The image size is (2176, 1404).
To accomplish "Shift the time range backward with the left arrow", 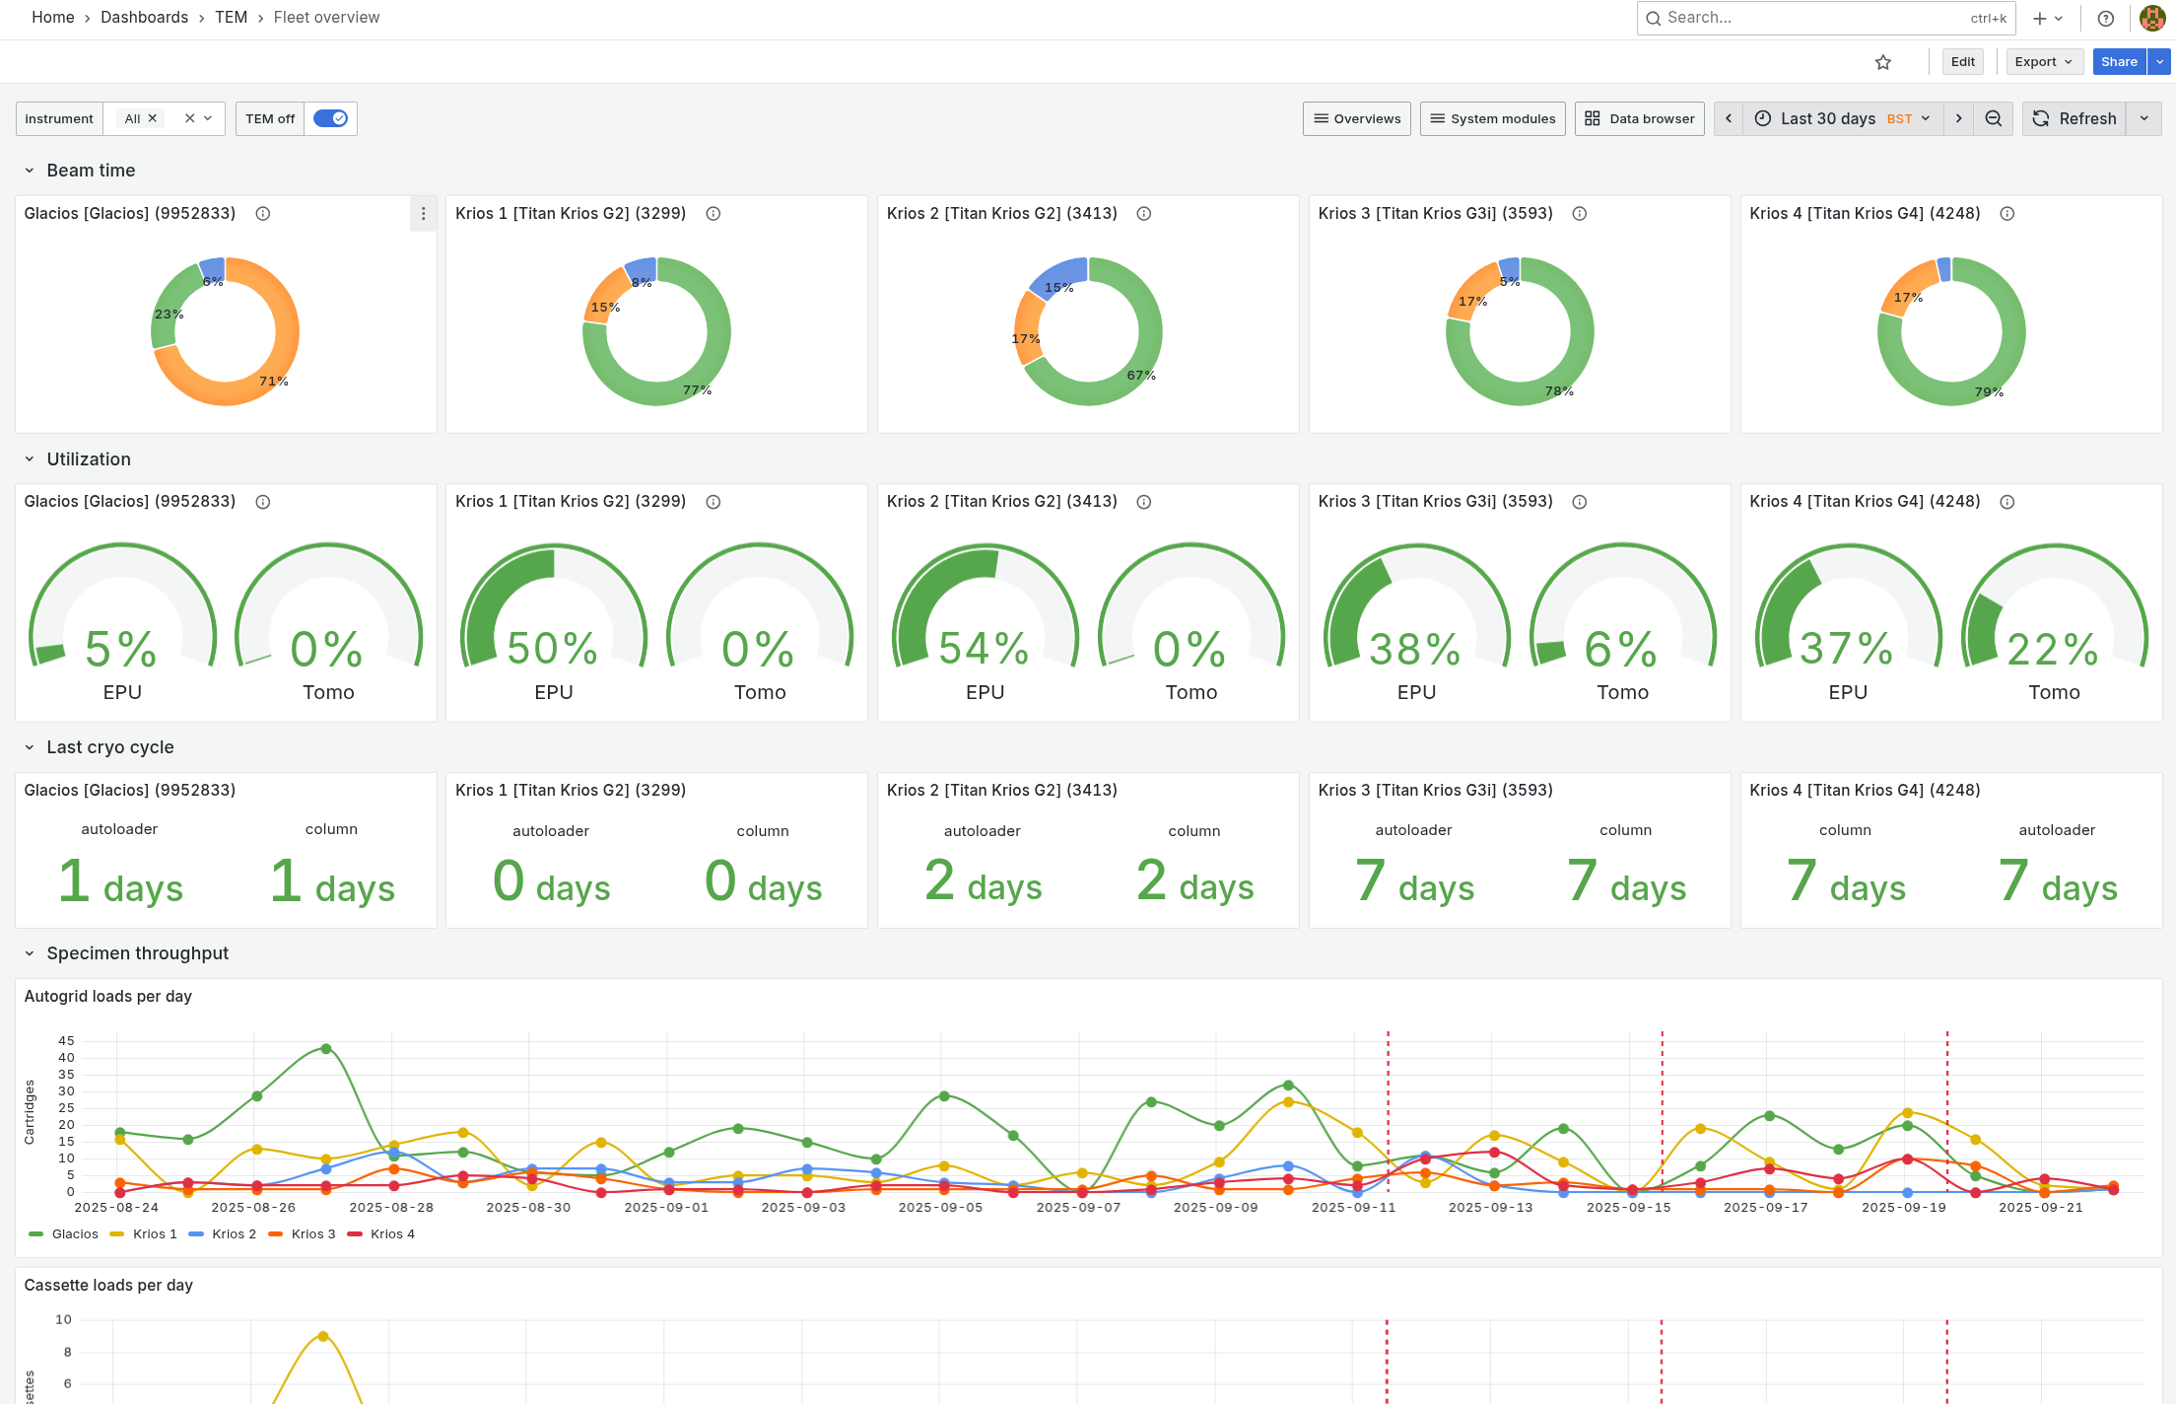I will coord(1728,118).
